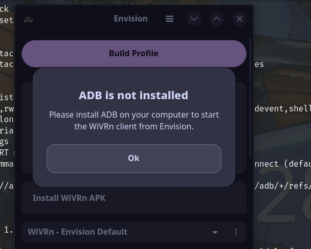The width and height of the screenshot is (311, 249).
Task: Click the 'nnect (defau' terminal line
Action: (x=282, y=164)
